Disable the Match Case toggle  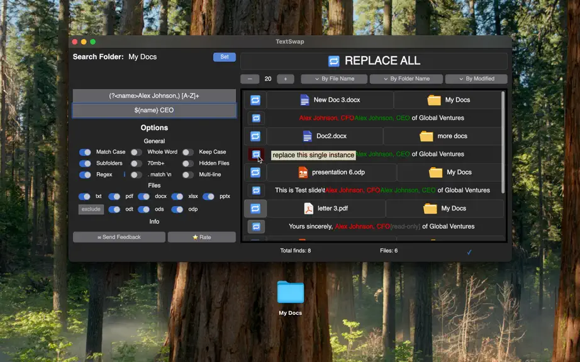point(85,152)
